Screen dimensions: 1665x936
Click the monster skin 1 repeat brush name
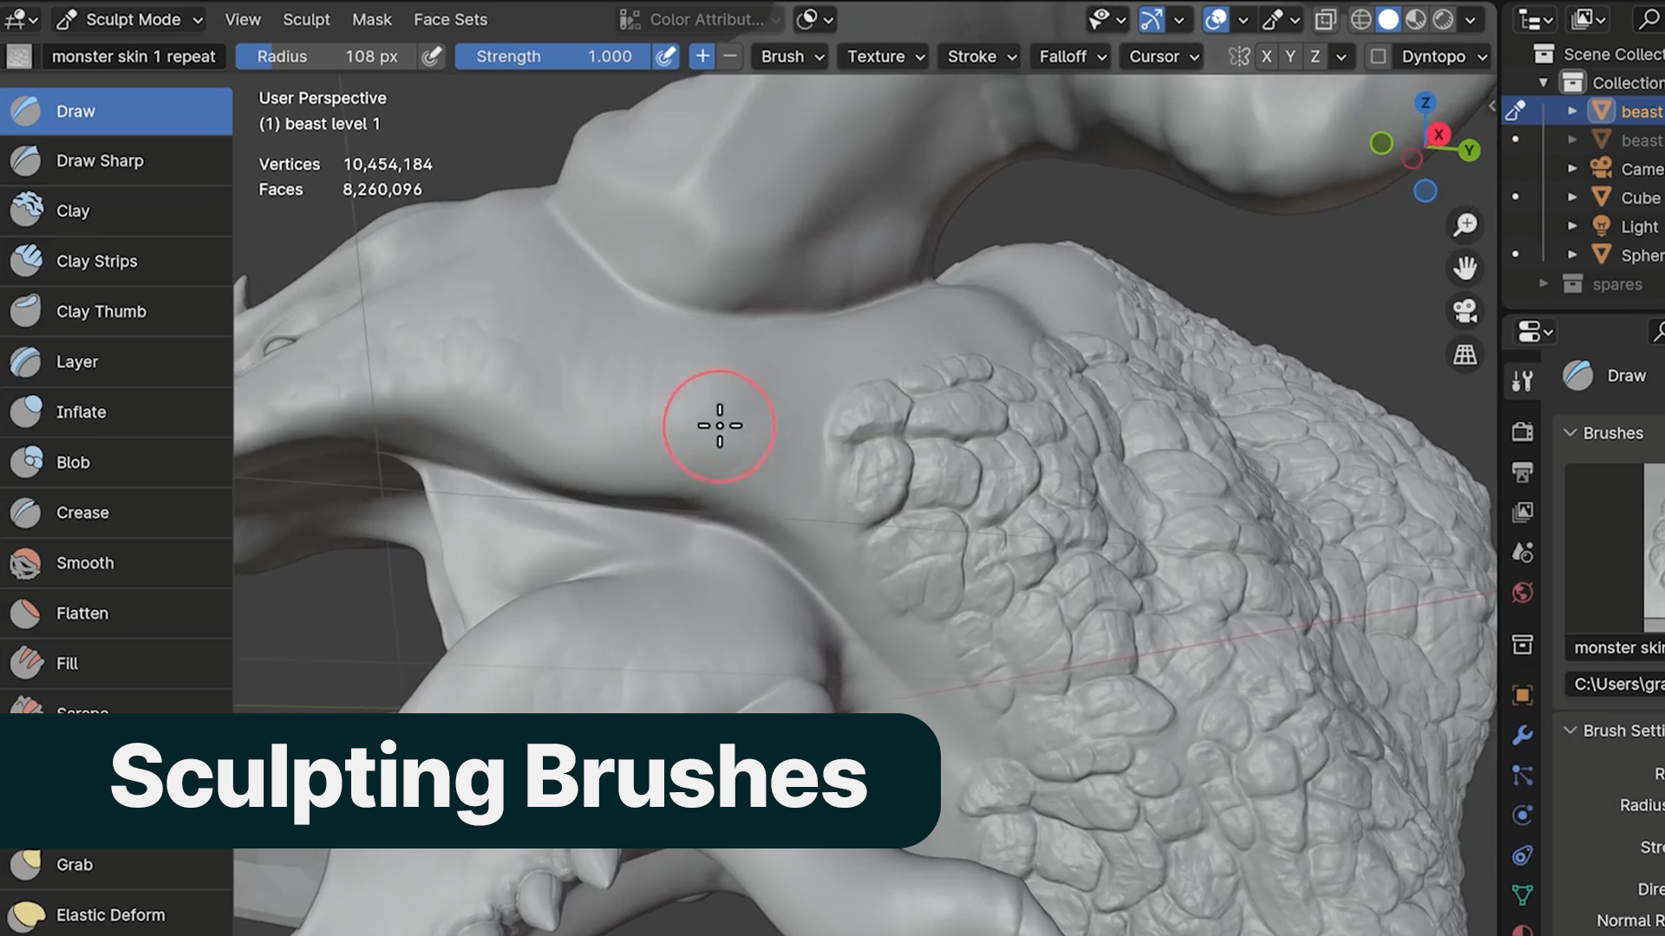[133, 56]
